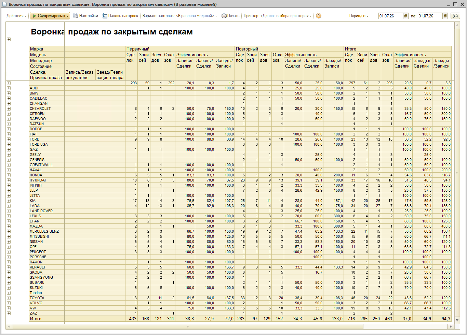Toggle the Панель настроек settings panel
Image resolution: width=467 pixels, height=335 pixels.
[x=120, y=16]
